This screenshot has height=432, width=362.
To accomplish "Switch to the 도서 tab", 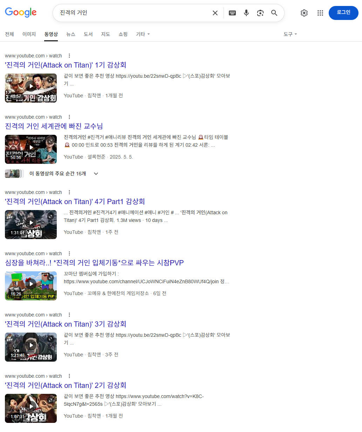I will click(x=88, y=34).
